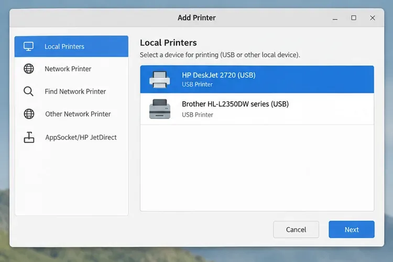
Task: Click the Brother HL-L2350DW printer icon
Action: (160, 109)
